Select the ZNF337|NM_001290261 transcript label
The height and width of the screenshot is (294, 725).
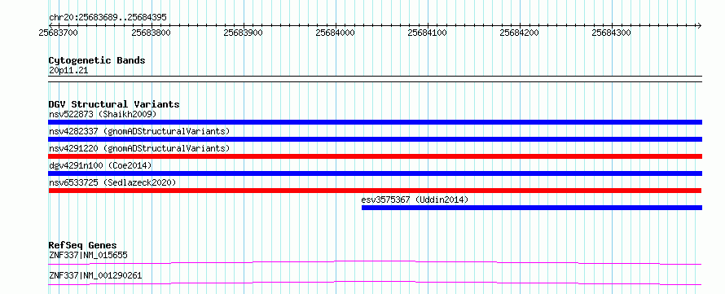click(x=95, y=276)
